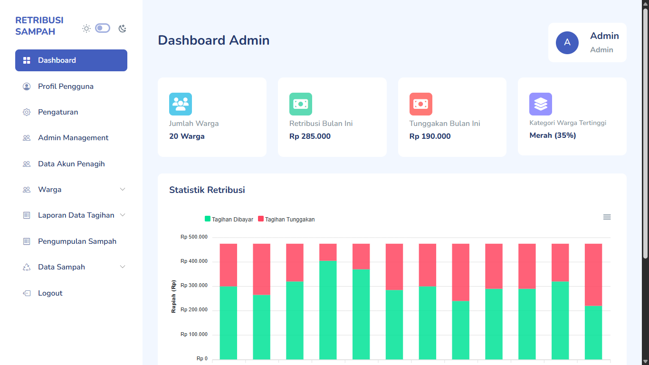Click the Data Akun Penagih people icon
The width and height of the screenshot is (649, 365).
point(27,164)
